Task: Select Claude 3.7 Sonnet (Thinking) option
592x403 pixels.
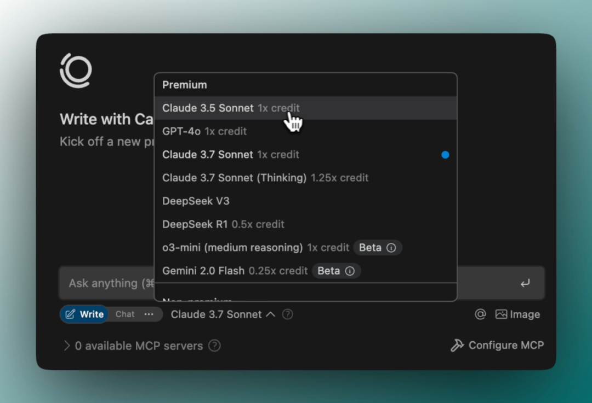Action: 234,178
